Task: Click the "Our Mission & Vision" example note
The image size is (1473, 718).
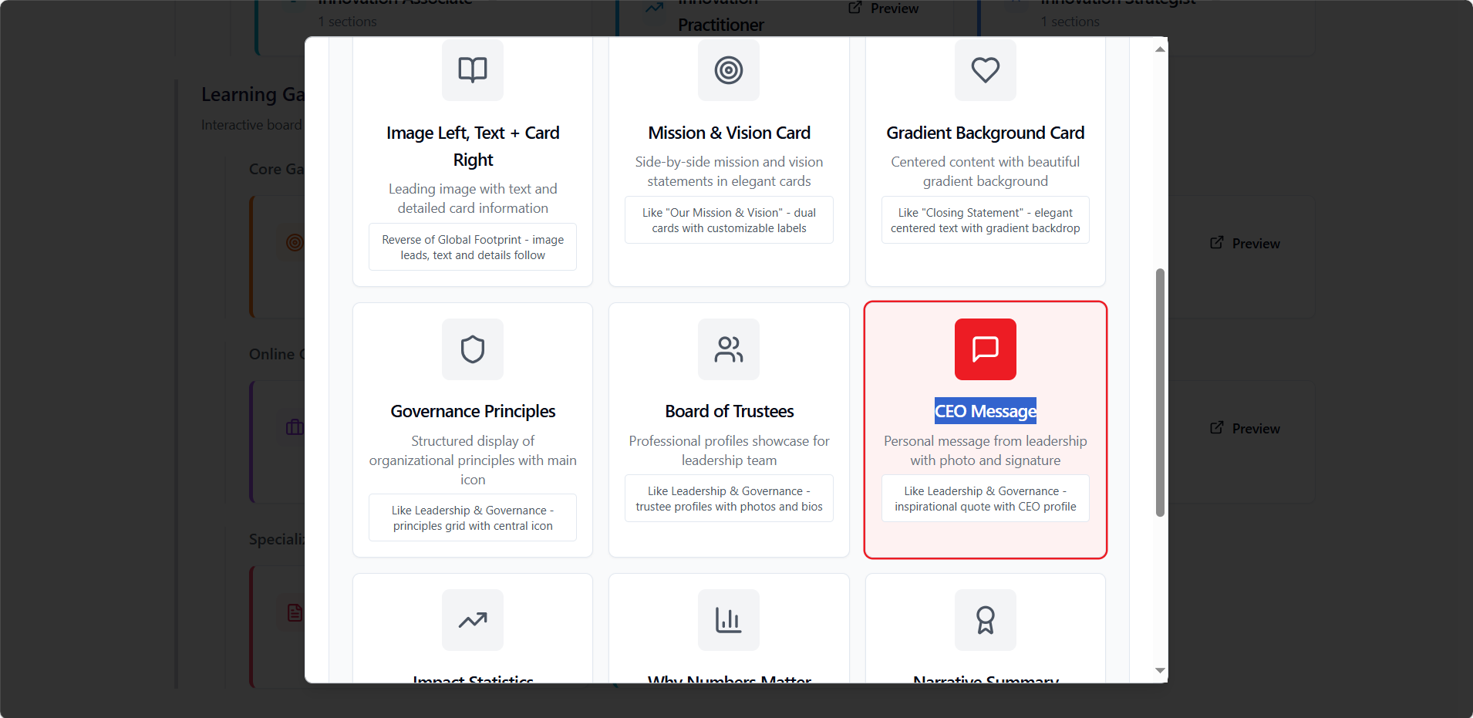Action: pos(729,221)
